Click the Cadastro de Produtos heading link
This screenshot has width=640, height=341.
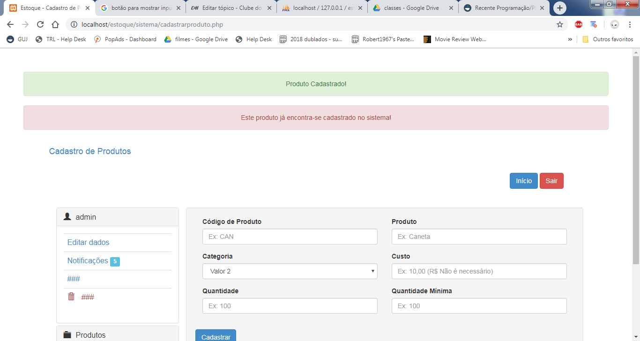pyautogui.click(x=90, y=151)
